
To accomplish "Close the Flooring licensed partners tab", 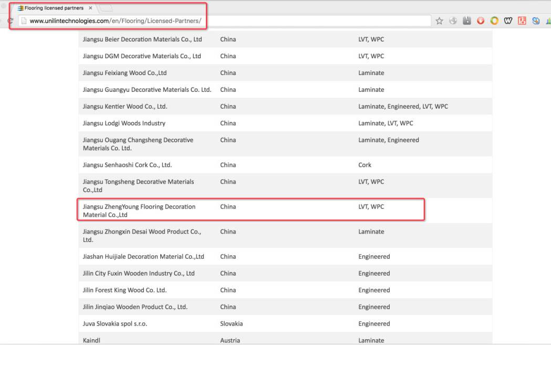I will tap(90, 8).
